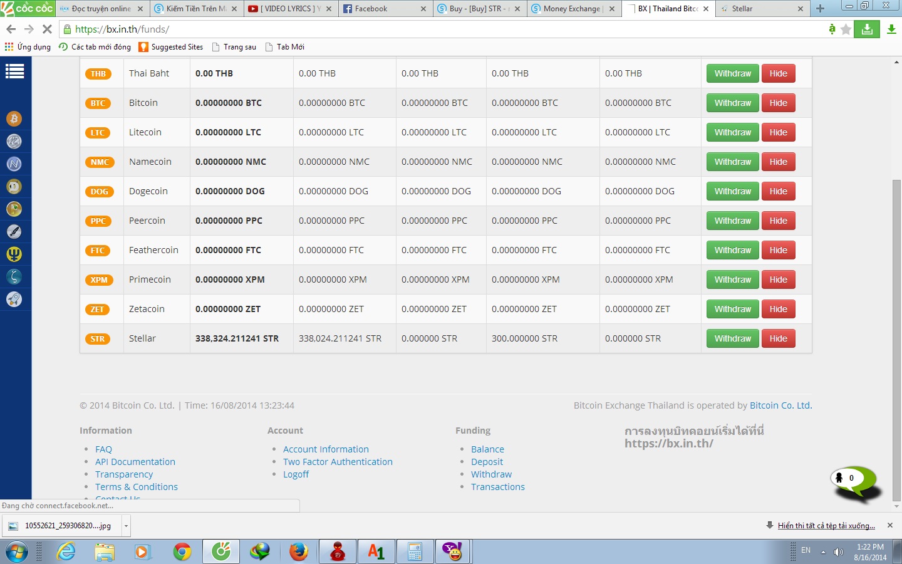This screenshot has width=902, height=564.
Task: Open the Tab Mới bookmark
Action: click(x=285, y=47)
